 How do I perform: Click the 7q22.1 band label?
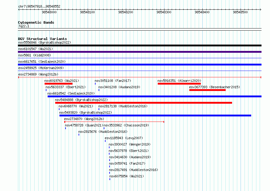tap(24, 26)
